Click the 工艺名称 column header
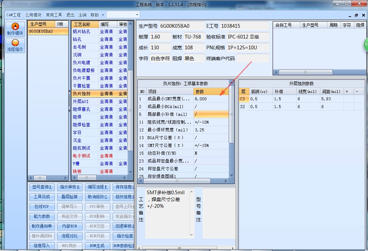 85,24
